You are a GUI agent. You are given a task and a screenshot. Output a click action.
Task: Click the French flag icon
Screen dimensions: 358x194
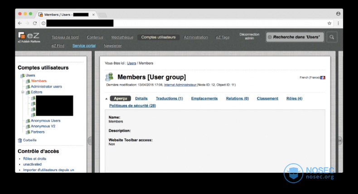point(323,78)
